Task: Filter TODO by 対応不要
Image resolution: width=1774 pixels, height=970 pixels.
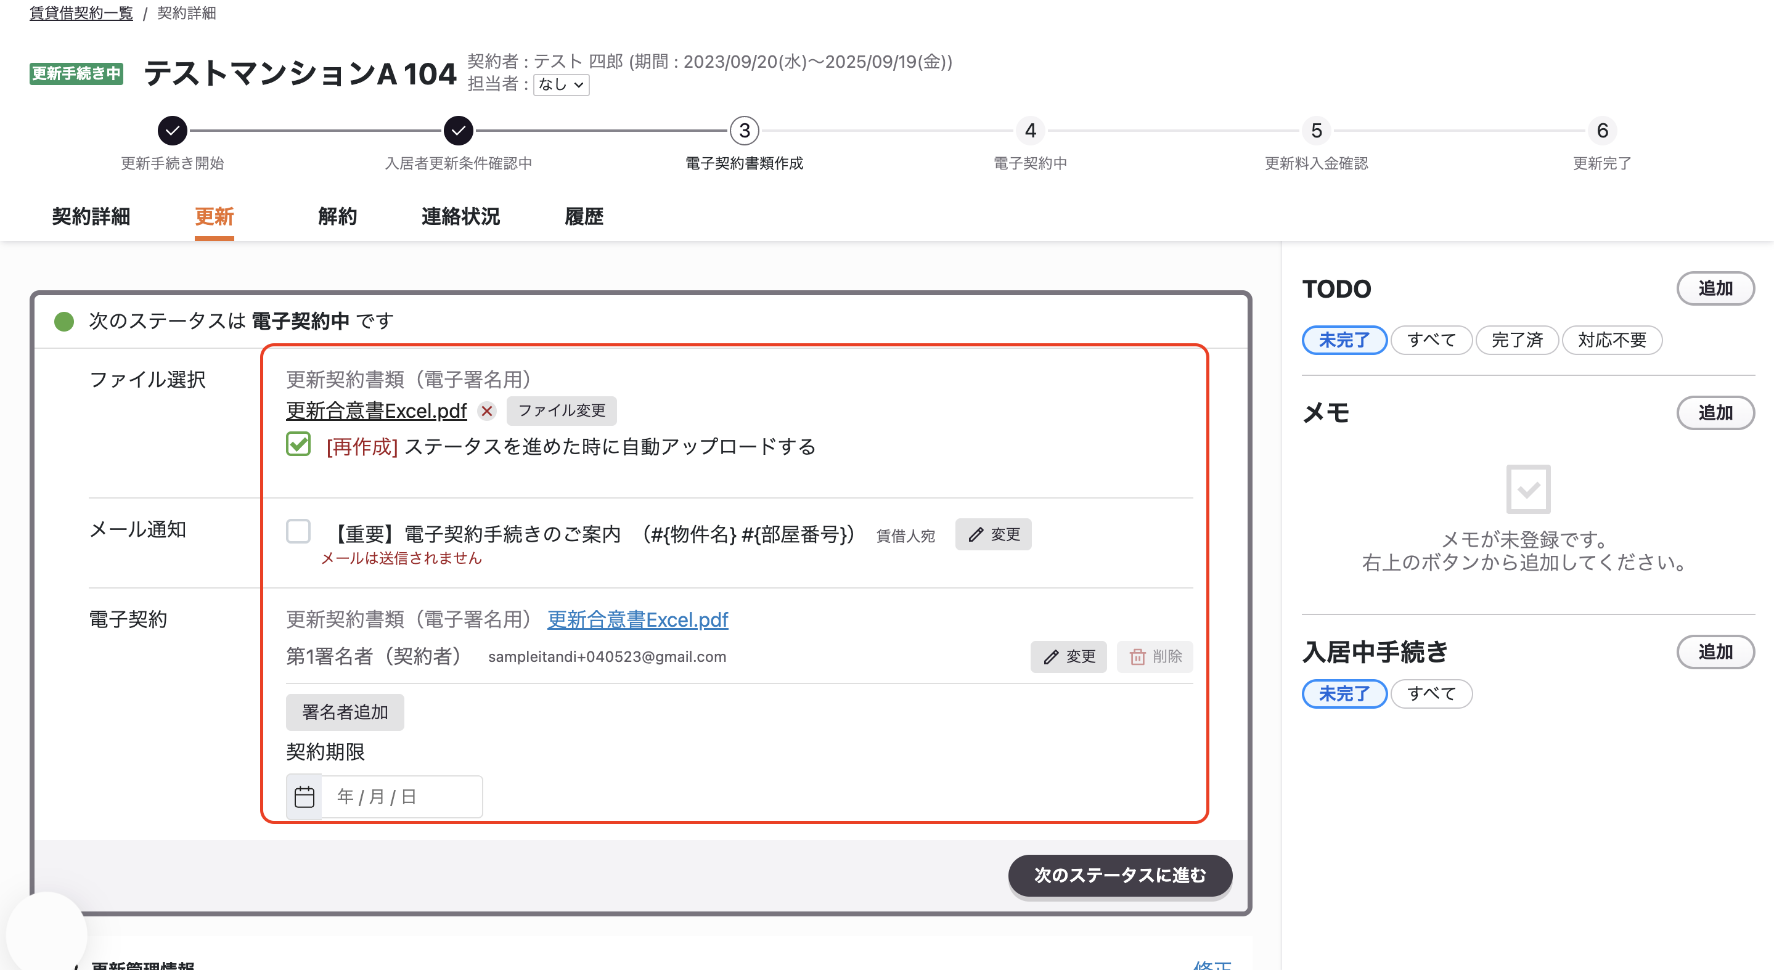Action: pos(1611,340)
